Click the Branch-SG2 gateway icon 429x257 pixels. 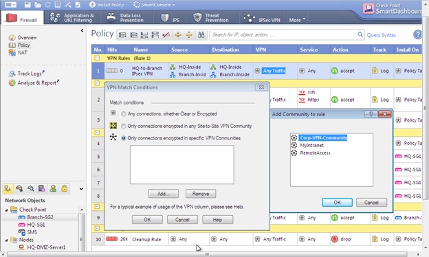point(21,217)
